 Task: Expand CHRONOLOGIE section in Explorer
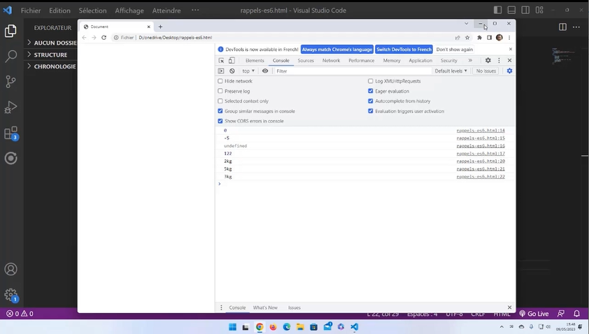(x=52, y=66)
